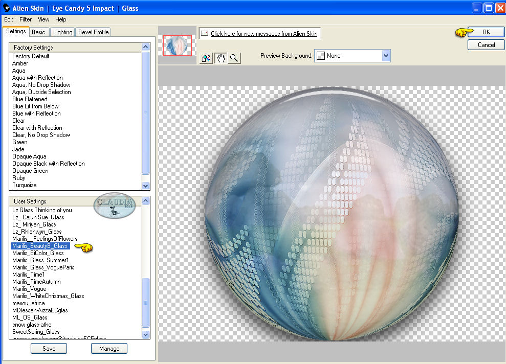Select Aqua, No Drop Shadow preset

41,85
